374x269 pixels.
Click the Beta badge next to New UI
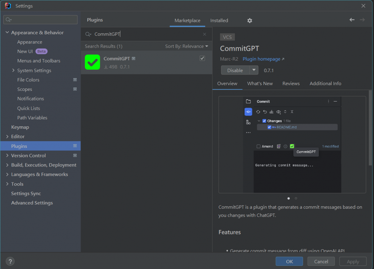(x=41, y=51)
